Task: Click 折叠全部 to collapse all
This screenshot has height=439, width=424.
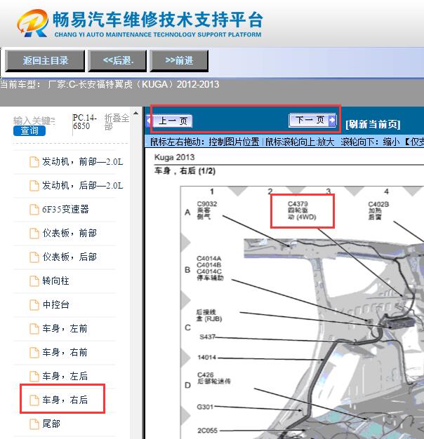Action: pyautogui.click(x=117, y=122)
